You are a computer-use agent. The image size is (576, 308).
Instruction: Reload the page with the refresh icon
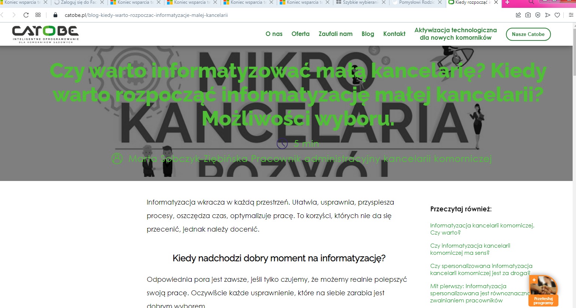click(x=25, y=15)
